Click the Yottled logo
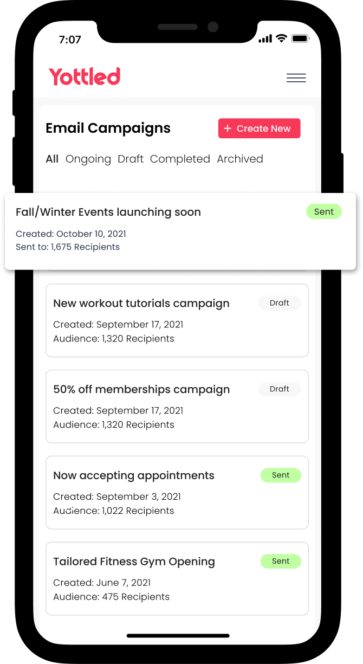363x664 pixels. (x=85, y=77)
